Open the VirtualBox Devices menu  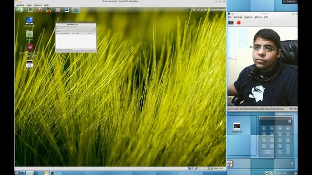38,5
